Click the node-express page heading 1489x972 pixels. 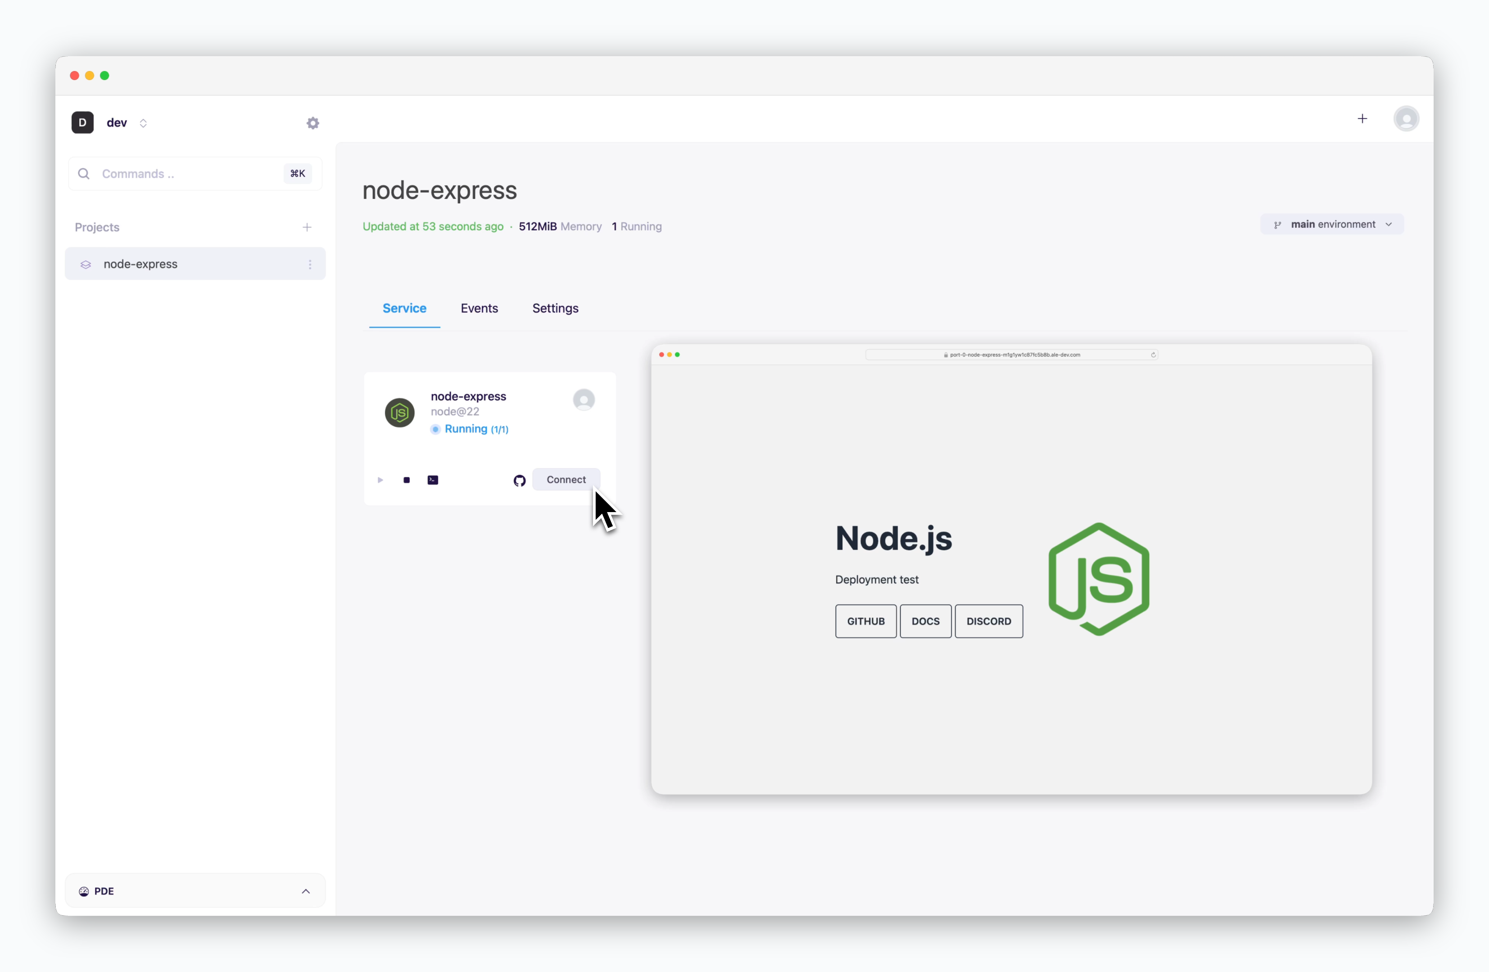click(439, 191)
